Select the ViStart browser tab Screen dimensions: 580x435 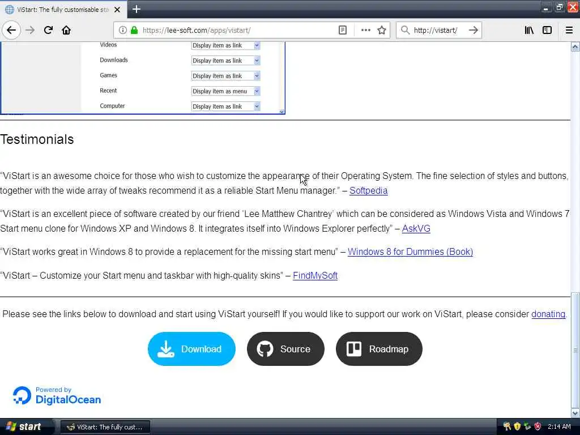click(x=63, y=10)
